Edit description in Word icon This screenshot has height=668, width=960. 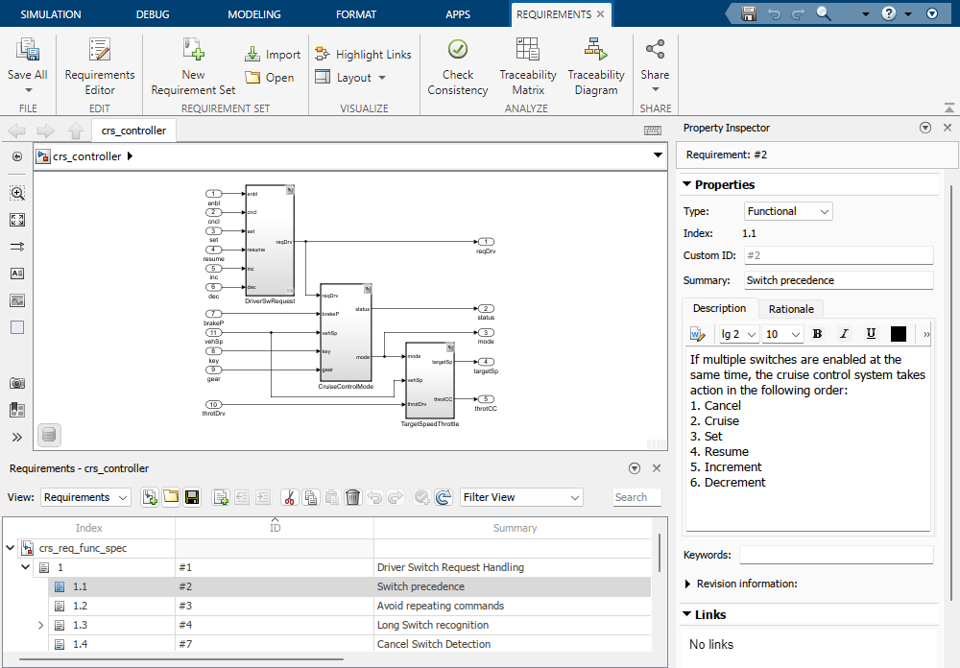pos(696,334)
